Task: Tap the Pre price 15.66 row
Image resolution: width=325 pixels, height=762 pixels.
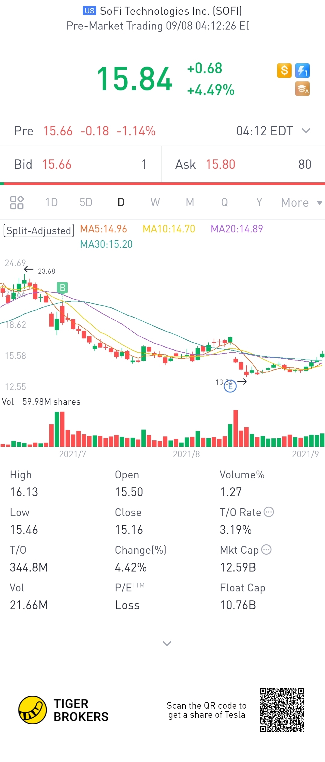Action: (162, 131)
